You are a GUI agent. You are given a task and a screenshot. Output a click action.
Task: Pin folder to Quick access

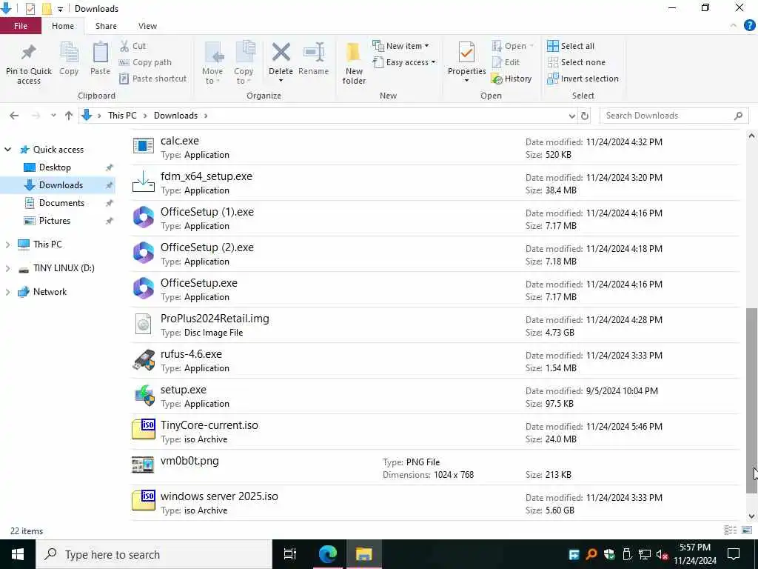(x=29, y=64)
